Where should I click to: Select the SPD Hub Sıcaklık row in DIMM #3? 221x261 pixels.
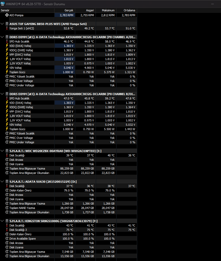(68, 98)
